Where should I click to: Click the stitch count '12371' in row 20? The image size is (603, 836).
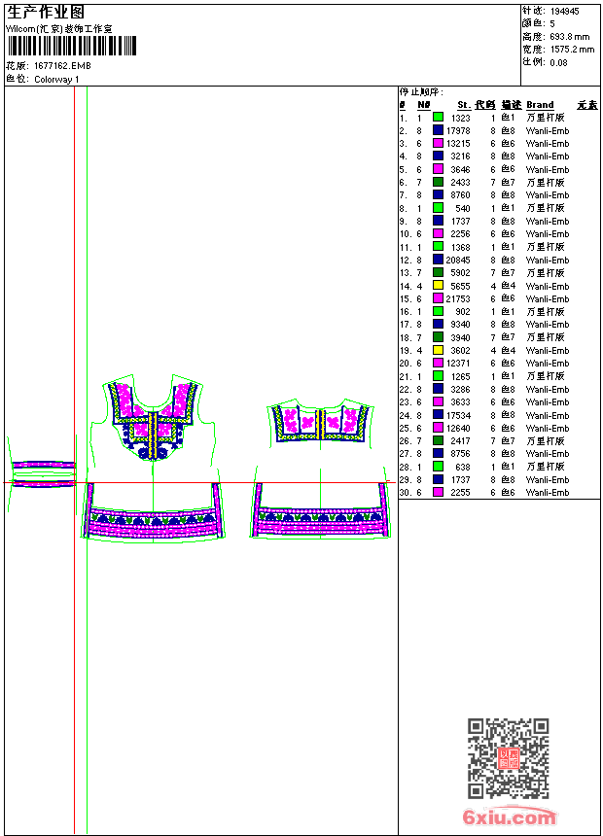coord(458,364)
